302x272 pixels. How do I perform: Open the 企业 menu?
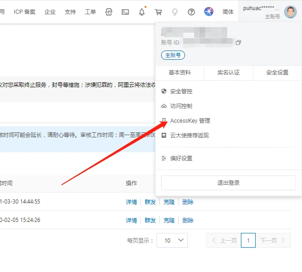pyautogui.click(x=50, y=12)
